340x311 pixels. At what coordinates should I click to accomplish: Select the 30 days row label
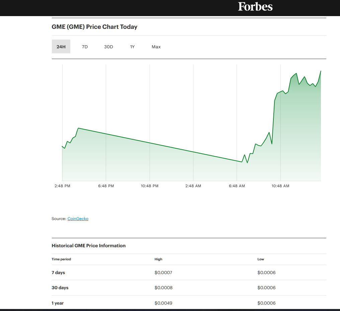[x=60, y=288]
